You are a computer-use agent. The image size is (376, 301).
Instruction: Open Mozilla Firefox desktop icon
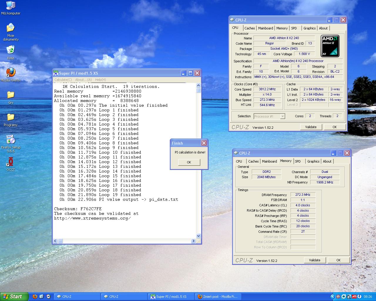pyautogui.click(x=11, y=73)
